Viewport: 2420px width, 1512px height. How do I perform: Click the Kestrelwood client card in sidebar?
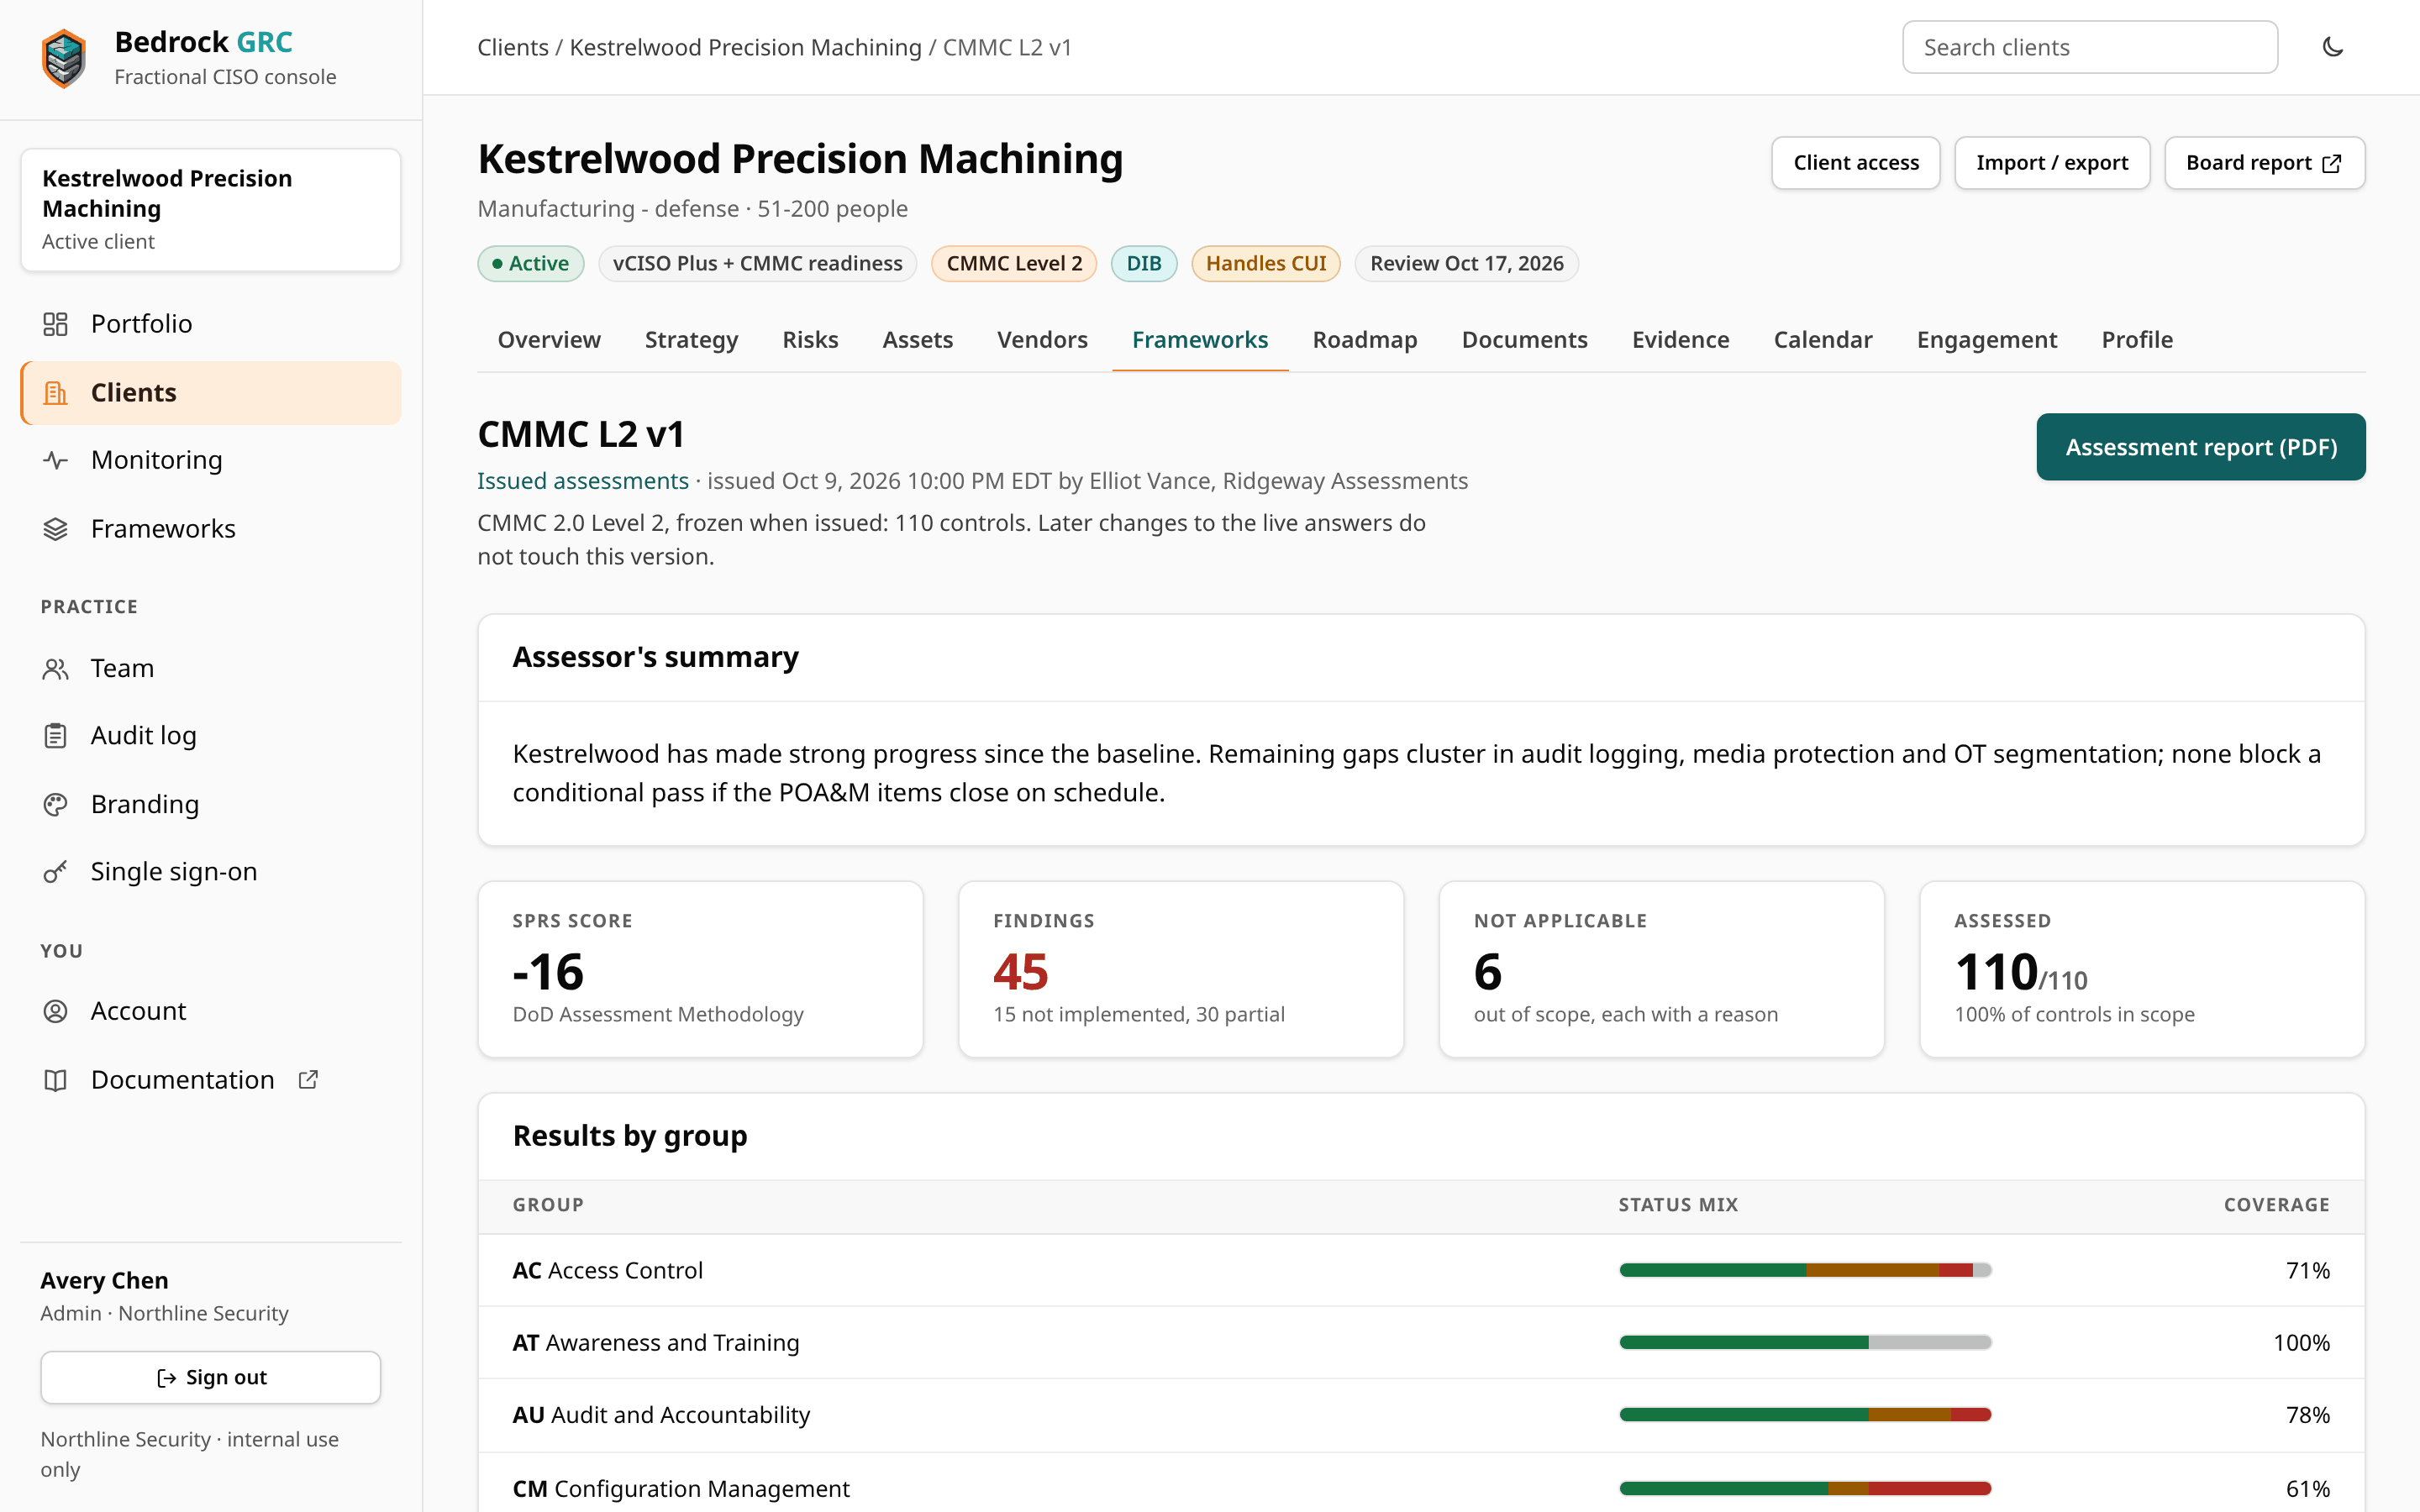tap(211, 210)
